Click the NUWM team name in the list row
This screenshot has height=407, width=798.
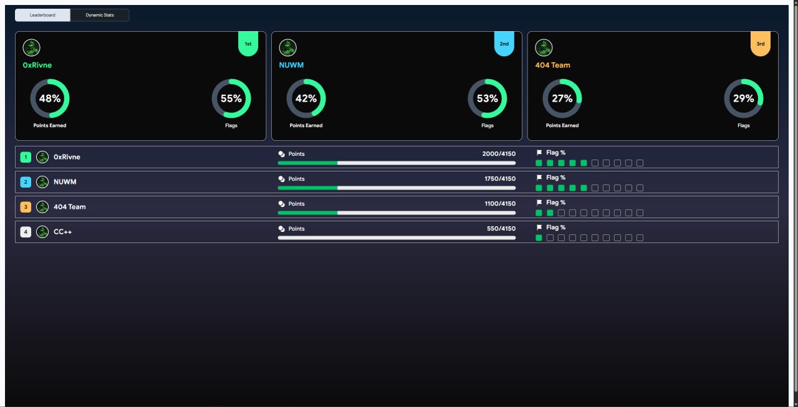(x=65, y=182)
